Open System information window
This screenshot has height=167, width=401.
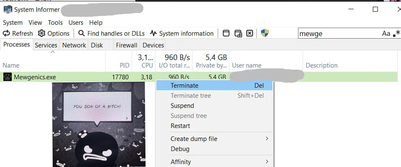click(x=182, y=34)
